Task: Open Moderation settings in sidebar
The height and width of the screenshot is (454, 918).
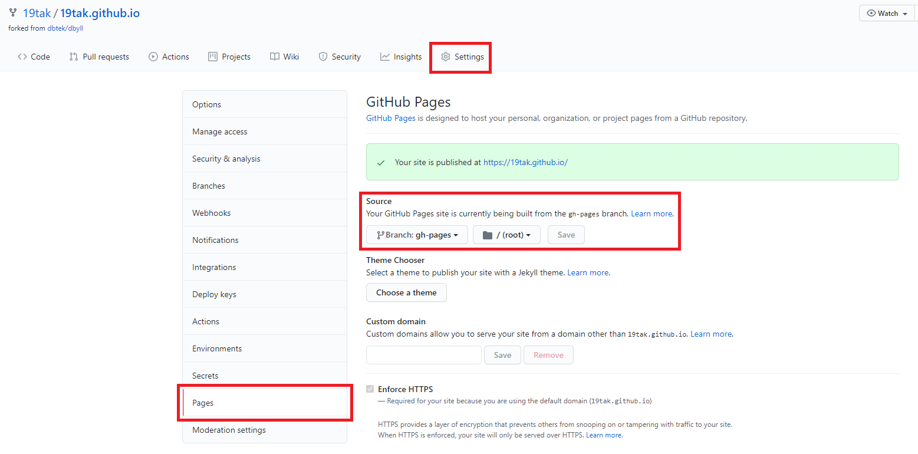Action: (x=265, y=430)
